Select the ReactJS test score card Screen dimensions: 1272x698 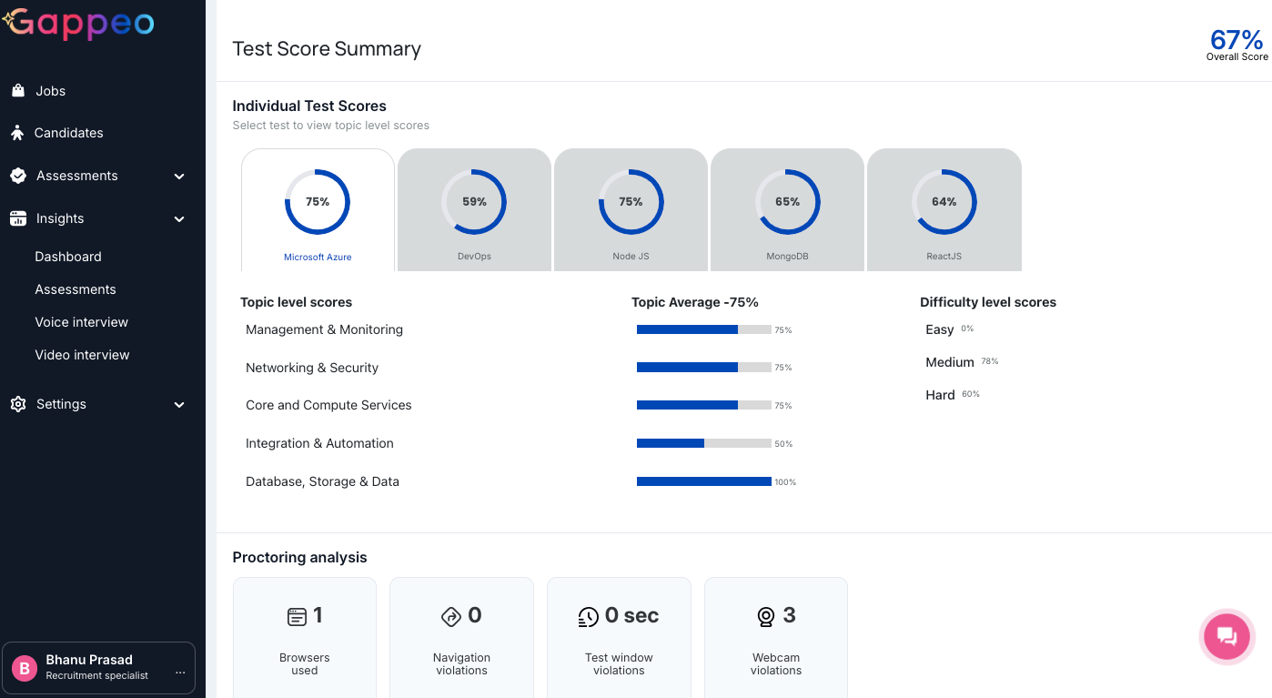coord(944,210)
